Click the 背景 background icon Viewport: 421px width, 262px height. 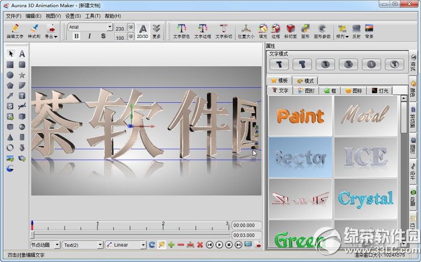369,31
